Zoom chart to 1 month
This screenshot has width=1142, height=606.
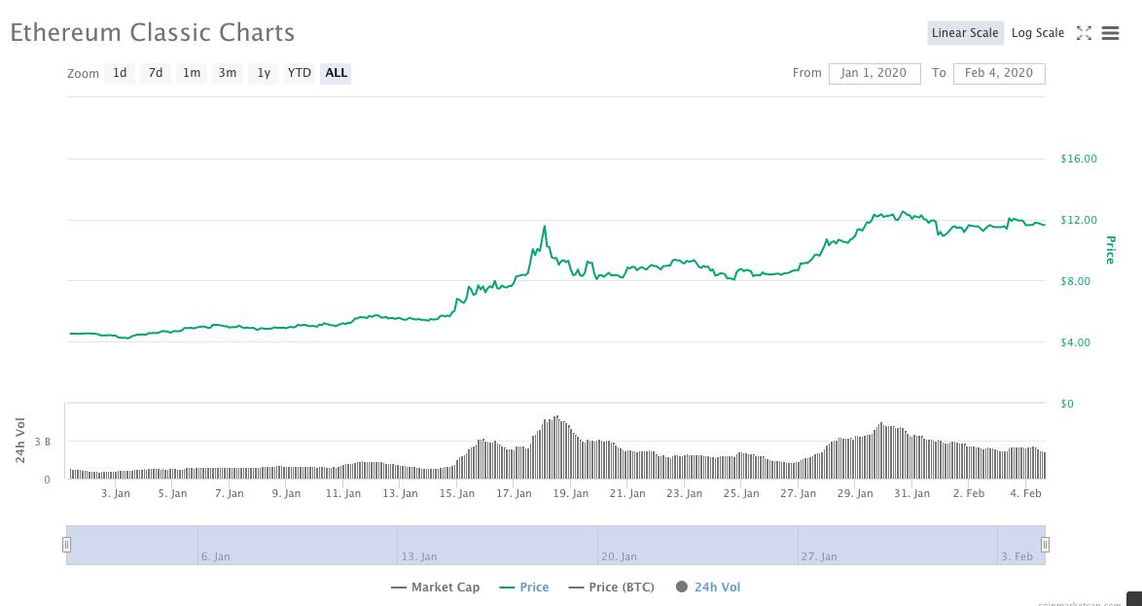[191, 72]
